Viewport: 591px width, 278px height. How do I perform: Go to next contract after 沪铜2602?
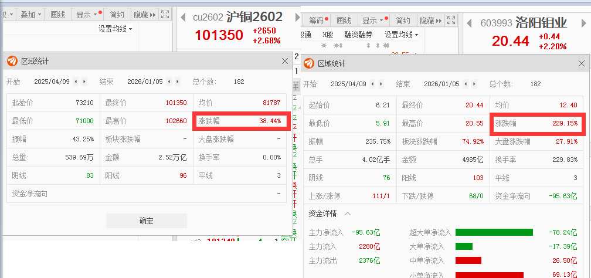[297, 18]
